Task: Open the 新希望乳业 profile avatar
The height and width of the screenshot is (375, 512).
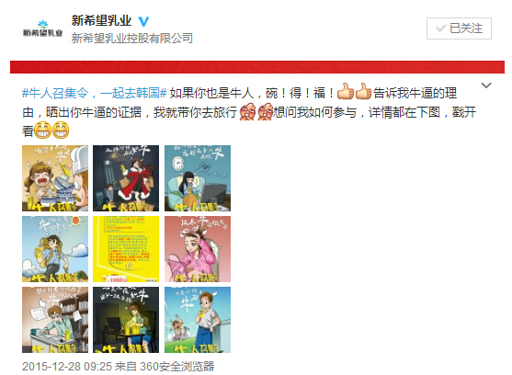Action: (x=42, y=28)
